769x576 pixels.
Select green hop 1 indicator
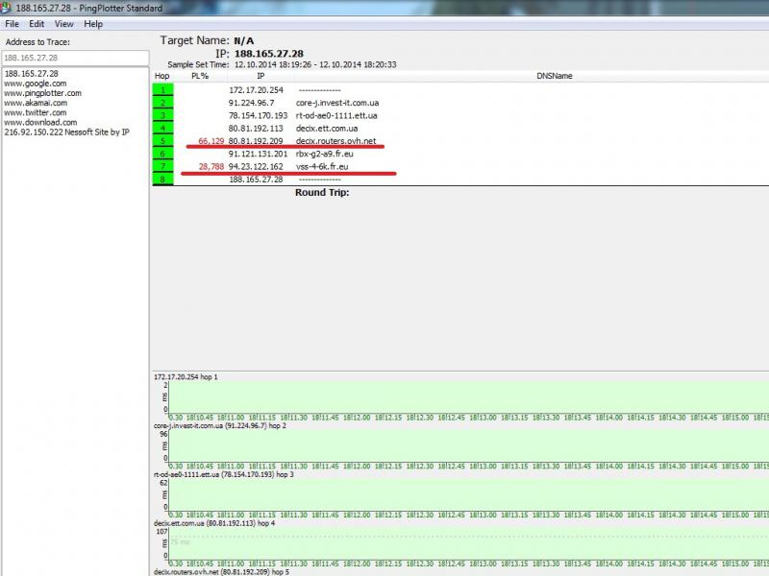point(162,89)
